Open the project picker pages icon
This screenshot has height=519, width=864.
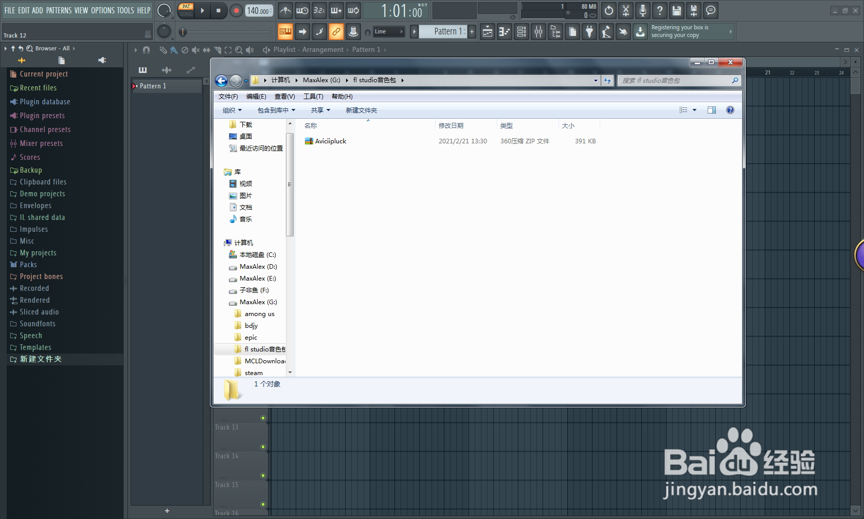click(x=572, y=32)
